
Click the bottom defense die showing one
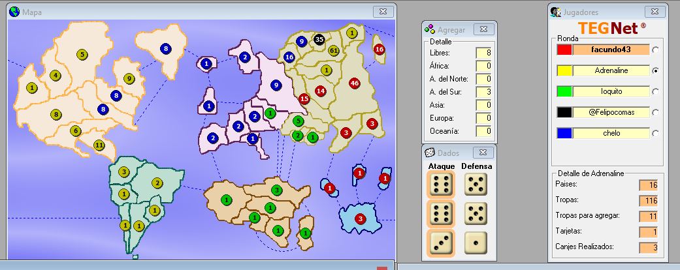point(476,241)
